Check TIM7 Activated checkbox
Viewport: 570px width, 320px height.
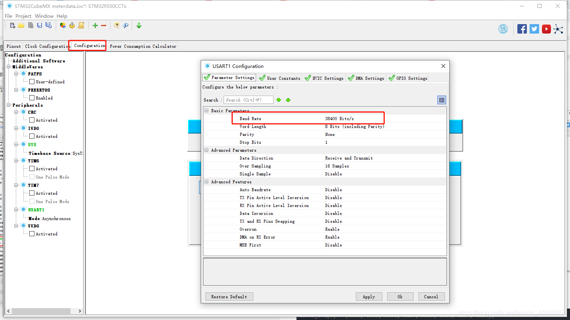click(32, 193)
